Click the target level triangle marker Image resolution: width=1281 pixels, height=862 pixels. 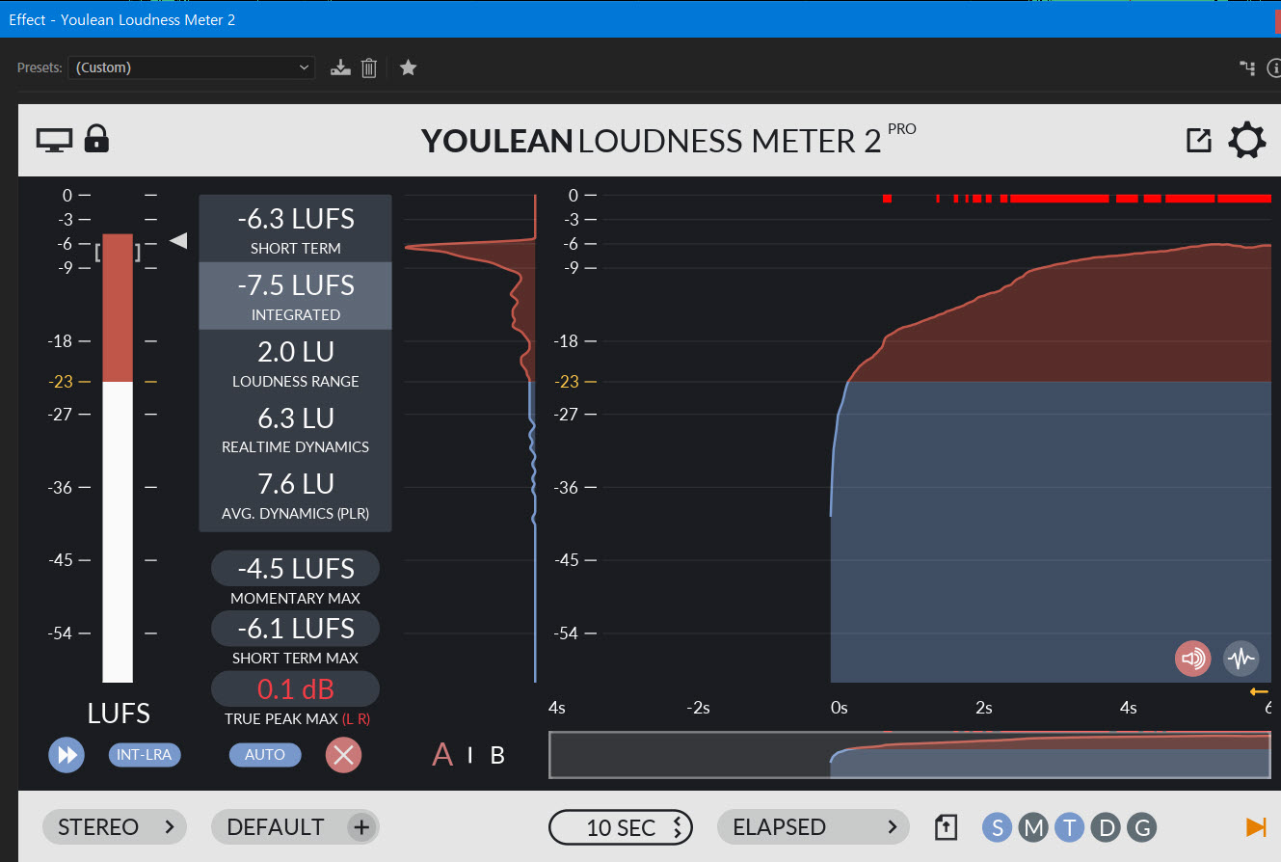click(178, 241)
